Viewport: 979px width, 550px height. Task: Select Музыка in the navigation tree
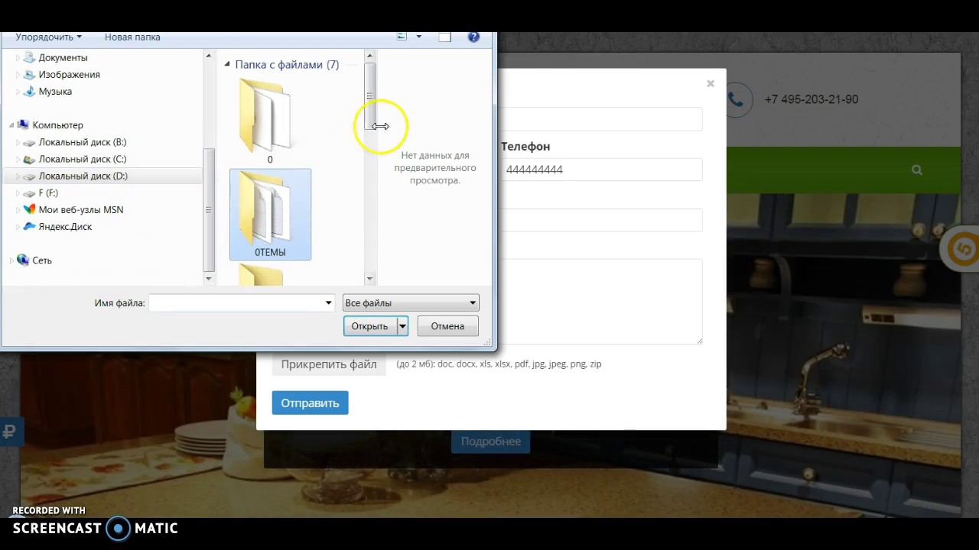(x=55, y=91)
